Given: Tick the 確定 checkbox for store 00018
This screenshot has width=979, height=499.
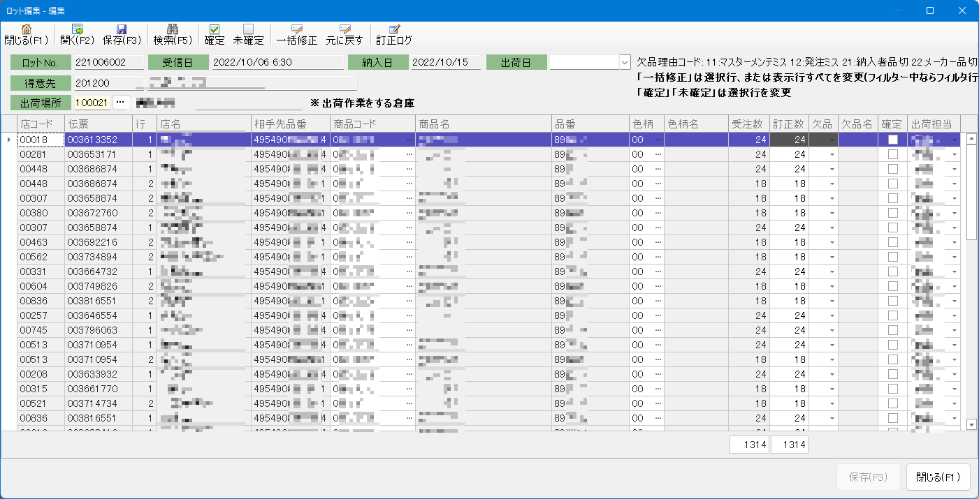Looking at the screenshot, I should 892,140.
